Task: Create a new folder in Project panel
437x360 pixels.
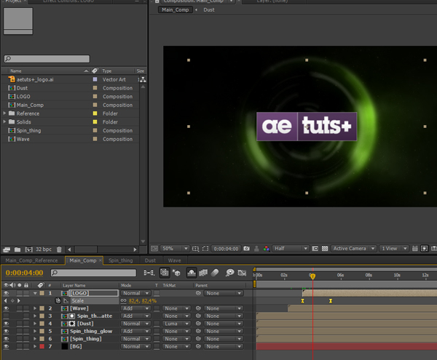Action: tap(17, 249)
